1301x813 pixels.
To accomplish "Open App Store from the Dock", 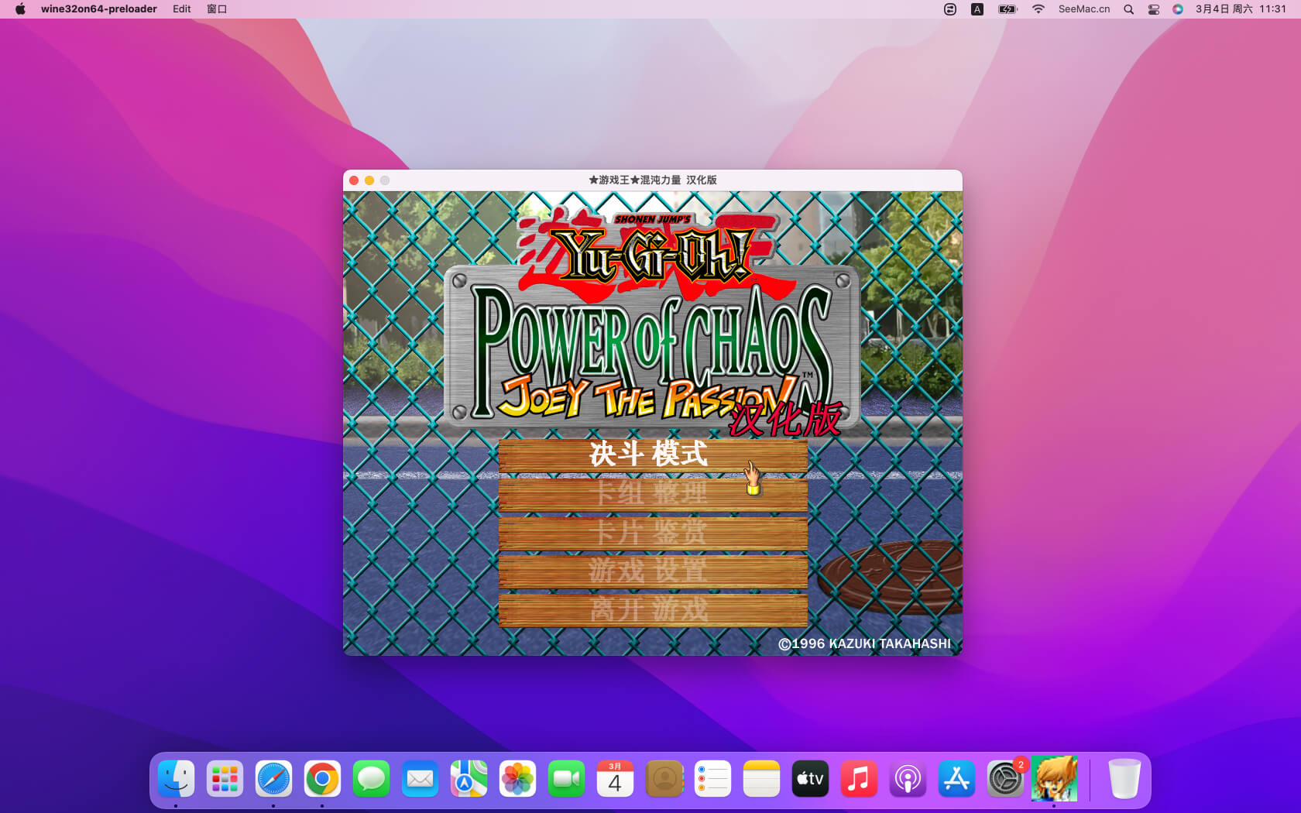I will (956, 778).
